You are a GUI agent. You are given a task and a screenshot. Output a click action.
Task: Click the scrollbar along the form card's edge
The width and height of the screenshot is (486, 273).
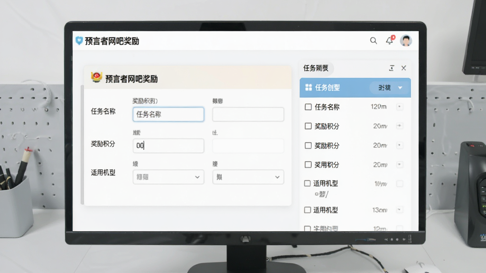[82, 145]
